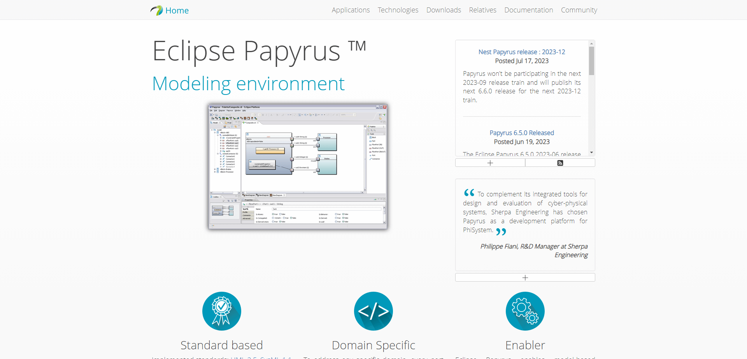Open the Technologies menu
This screenshot has width=747, height=359.
(x=398, y=10)
